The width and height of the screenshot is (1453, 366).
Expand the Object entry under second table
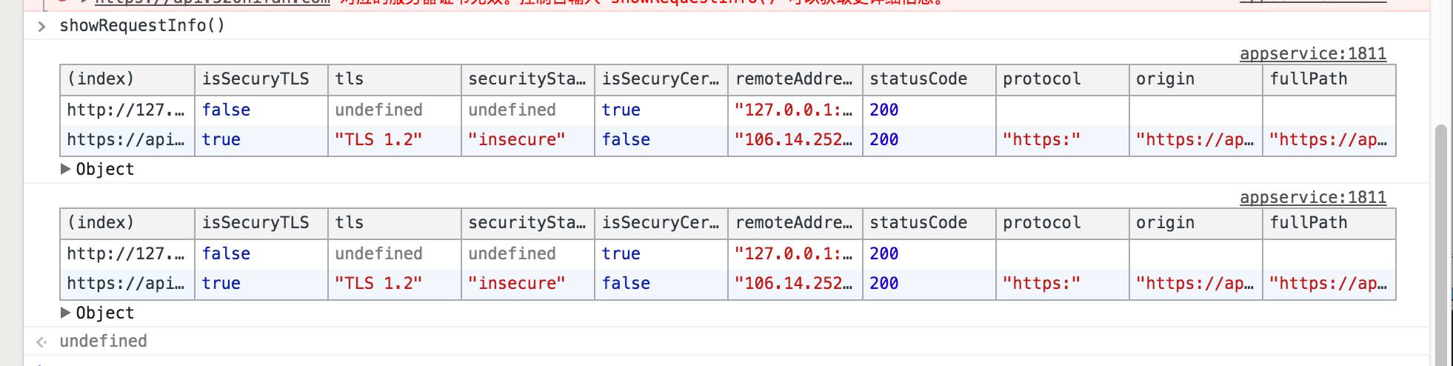point(65,313)
